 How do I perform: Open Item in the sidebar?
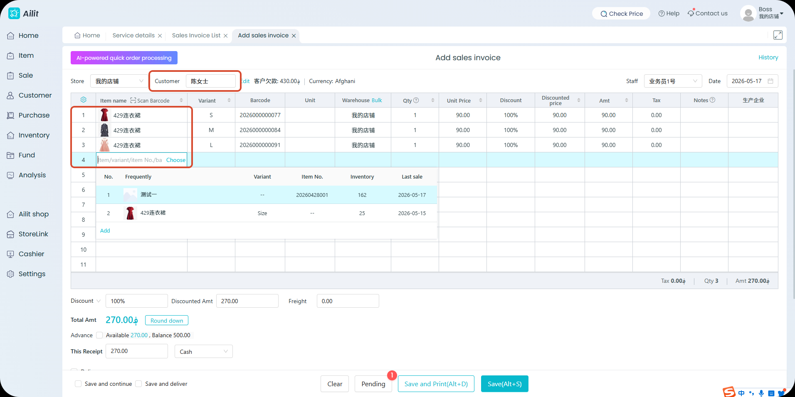coord(26,56)
